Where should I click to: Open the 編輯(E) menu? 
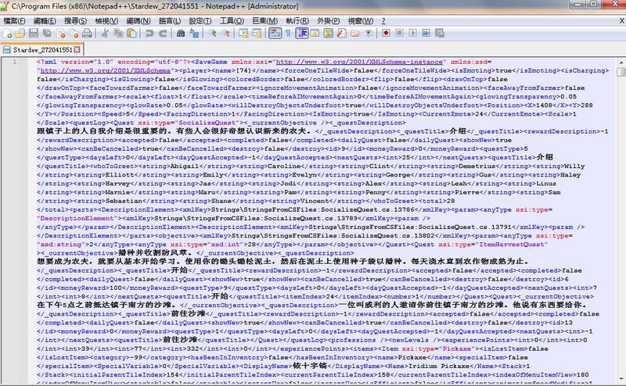45,21
